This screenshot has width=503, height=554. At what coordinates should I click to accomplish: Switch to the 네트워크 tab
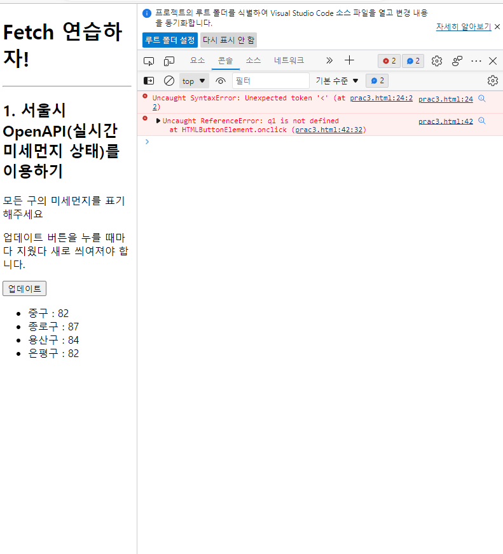coord(289,60)
